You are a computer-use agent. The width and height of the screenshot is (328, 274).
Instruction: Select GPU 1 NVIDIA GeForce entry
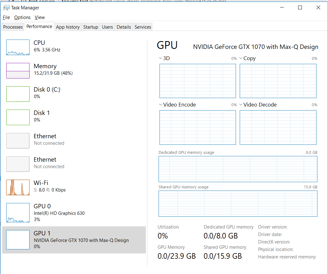[81, 240]
